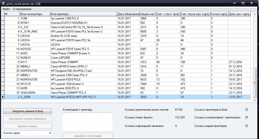Click inside the Коментарий к принтеру text box
259x139 pixels.
pos(87,122)
